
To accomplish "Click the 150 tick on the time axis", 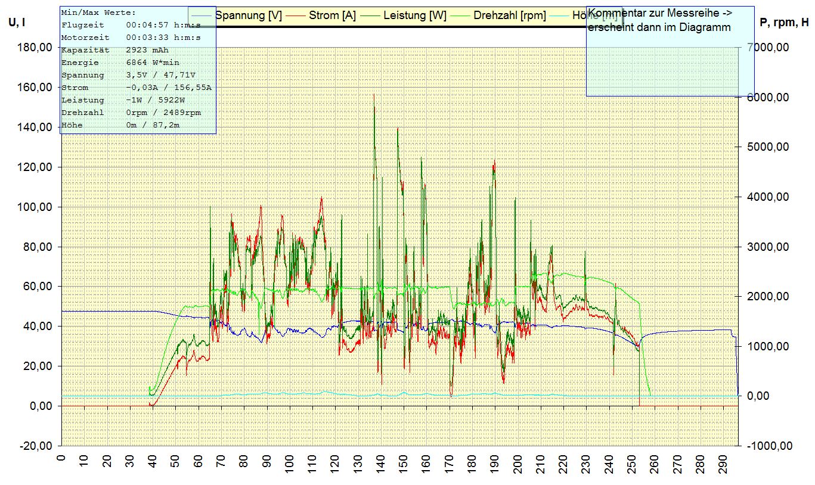I will (x=403, y=462).
